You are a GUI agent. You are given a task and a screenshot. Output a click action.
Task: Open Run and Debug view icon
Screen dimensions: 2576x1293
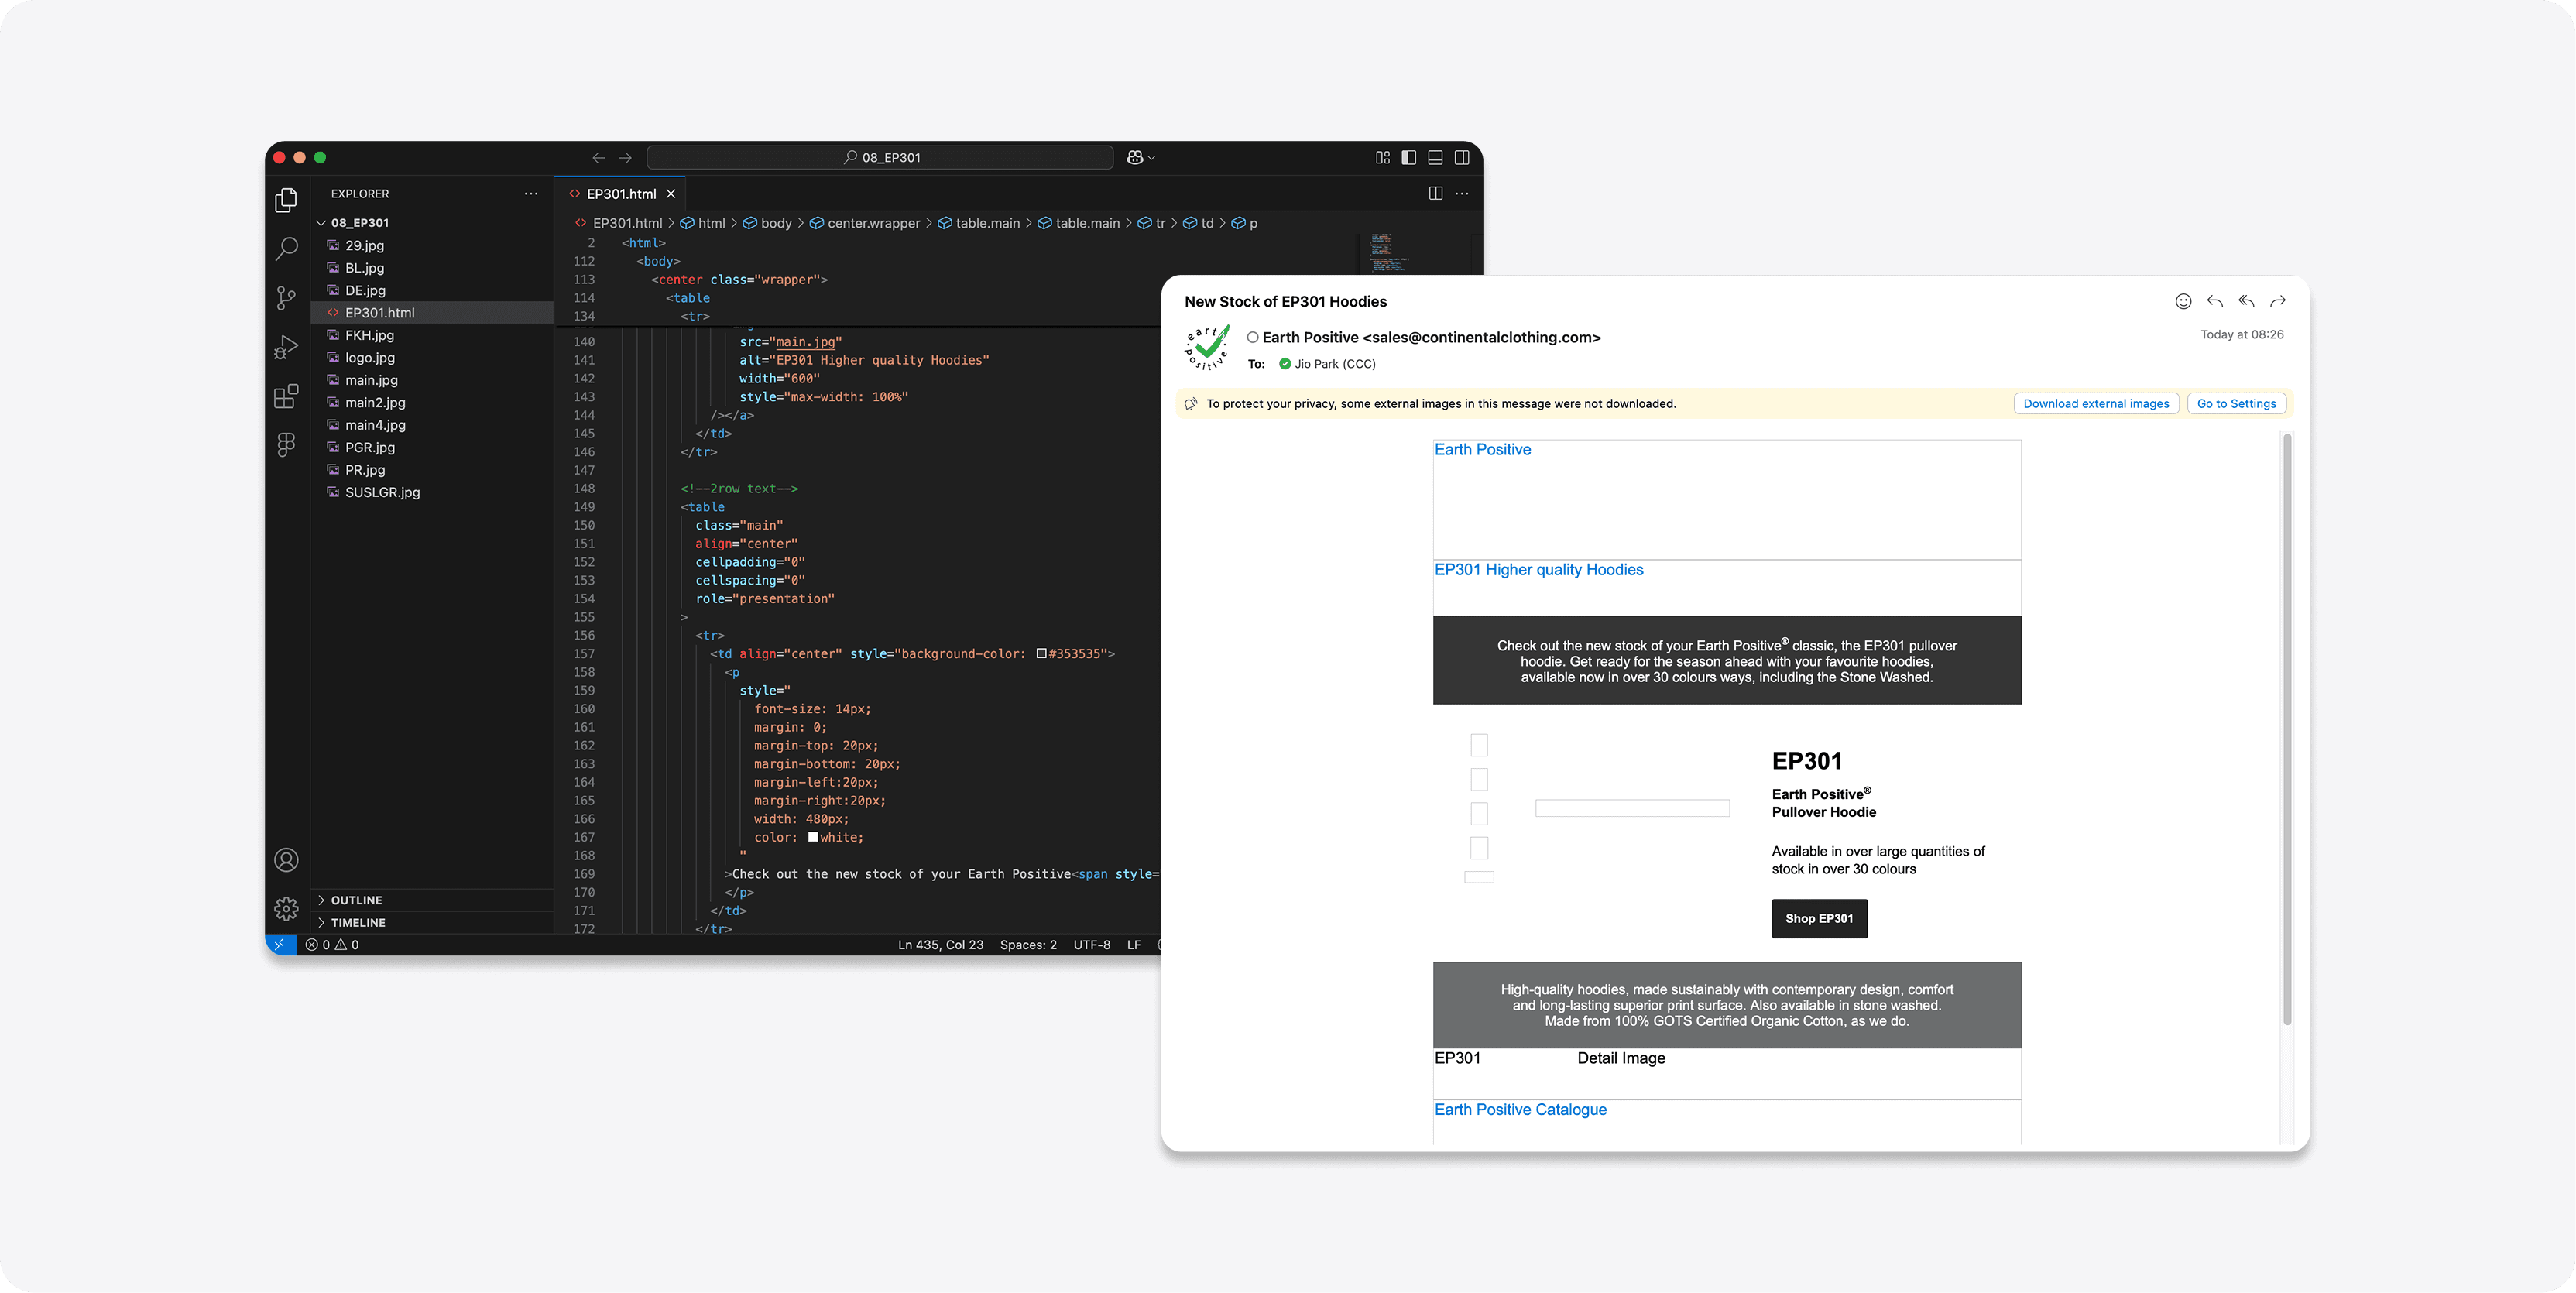coord(286,347)
